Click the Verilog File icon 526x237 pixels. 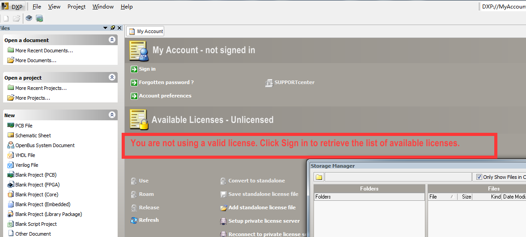(x=10, y=165)
